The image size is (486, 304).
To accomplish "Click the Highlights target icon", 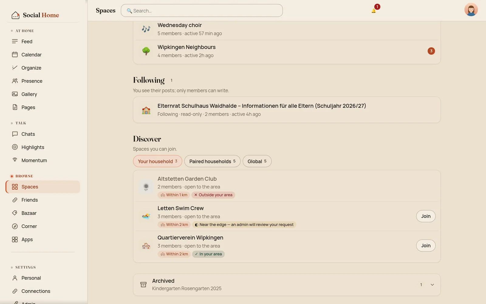I will 15,147.
